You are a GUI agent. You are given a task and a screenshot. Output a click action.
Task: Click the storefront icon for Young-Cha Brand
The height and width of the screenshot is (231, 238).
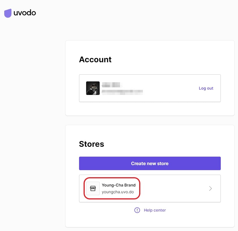pos(93,188)
